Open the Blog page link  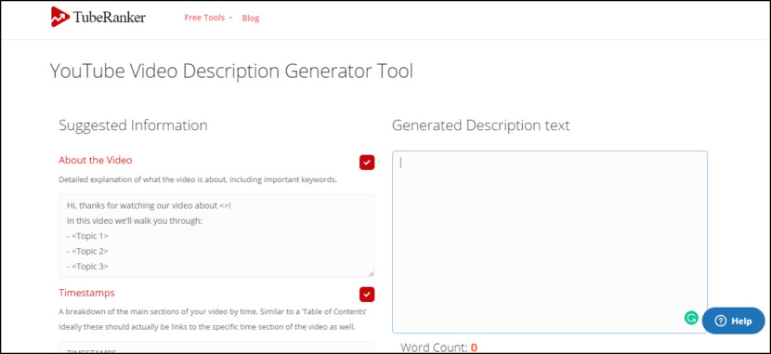pyautogui.click(x=250, y=19)
